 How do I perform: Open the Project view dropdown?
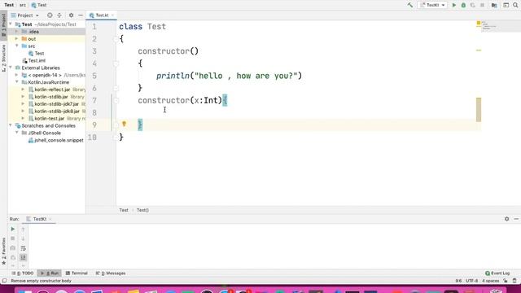(x=25, y=15)
